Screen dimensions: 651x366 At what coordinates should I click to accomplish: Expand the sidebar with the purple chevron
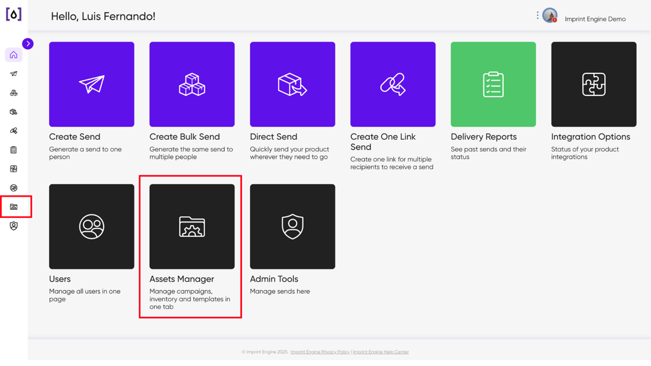pyautogui.click(x=28, y=44)
